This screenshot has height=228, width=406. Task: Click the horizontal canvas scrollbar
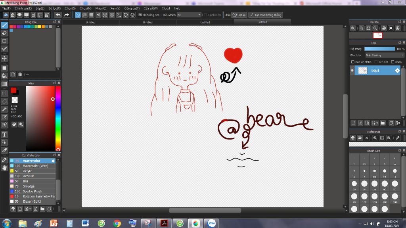click(205, 211)
